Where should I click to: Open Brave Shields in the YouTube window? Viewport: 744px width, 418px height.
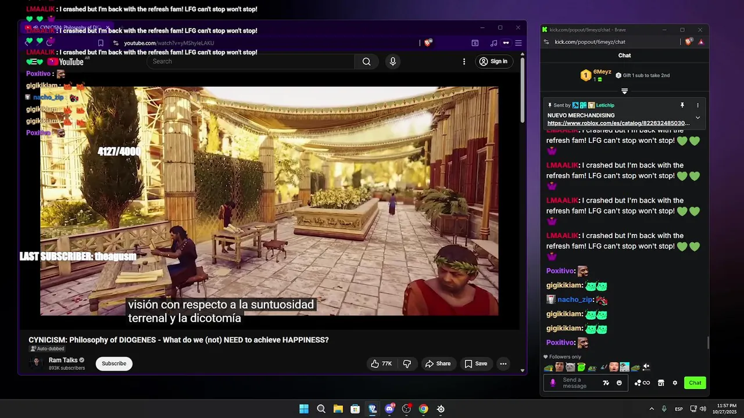tap(428, 43)
